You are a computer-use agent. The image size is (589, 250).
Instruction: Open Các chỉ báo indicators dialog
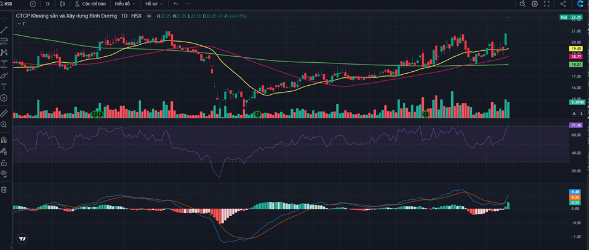(89, 4)
